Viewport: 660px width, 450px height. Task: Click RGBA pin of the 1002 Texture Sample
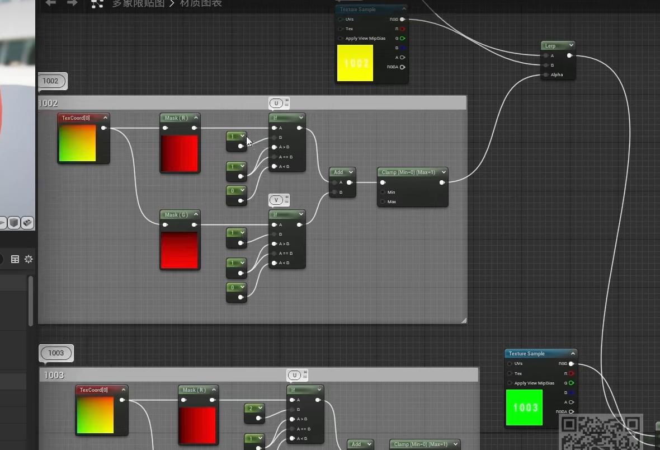(x=402, y=67)
